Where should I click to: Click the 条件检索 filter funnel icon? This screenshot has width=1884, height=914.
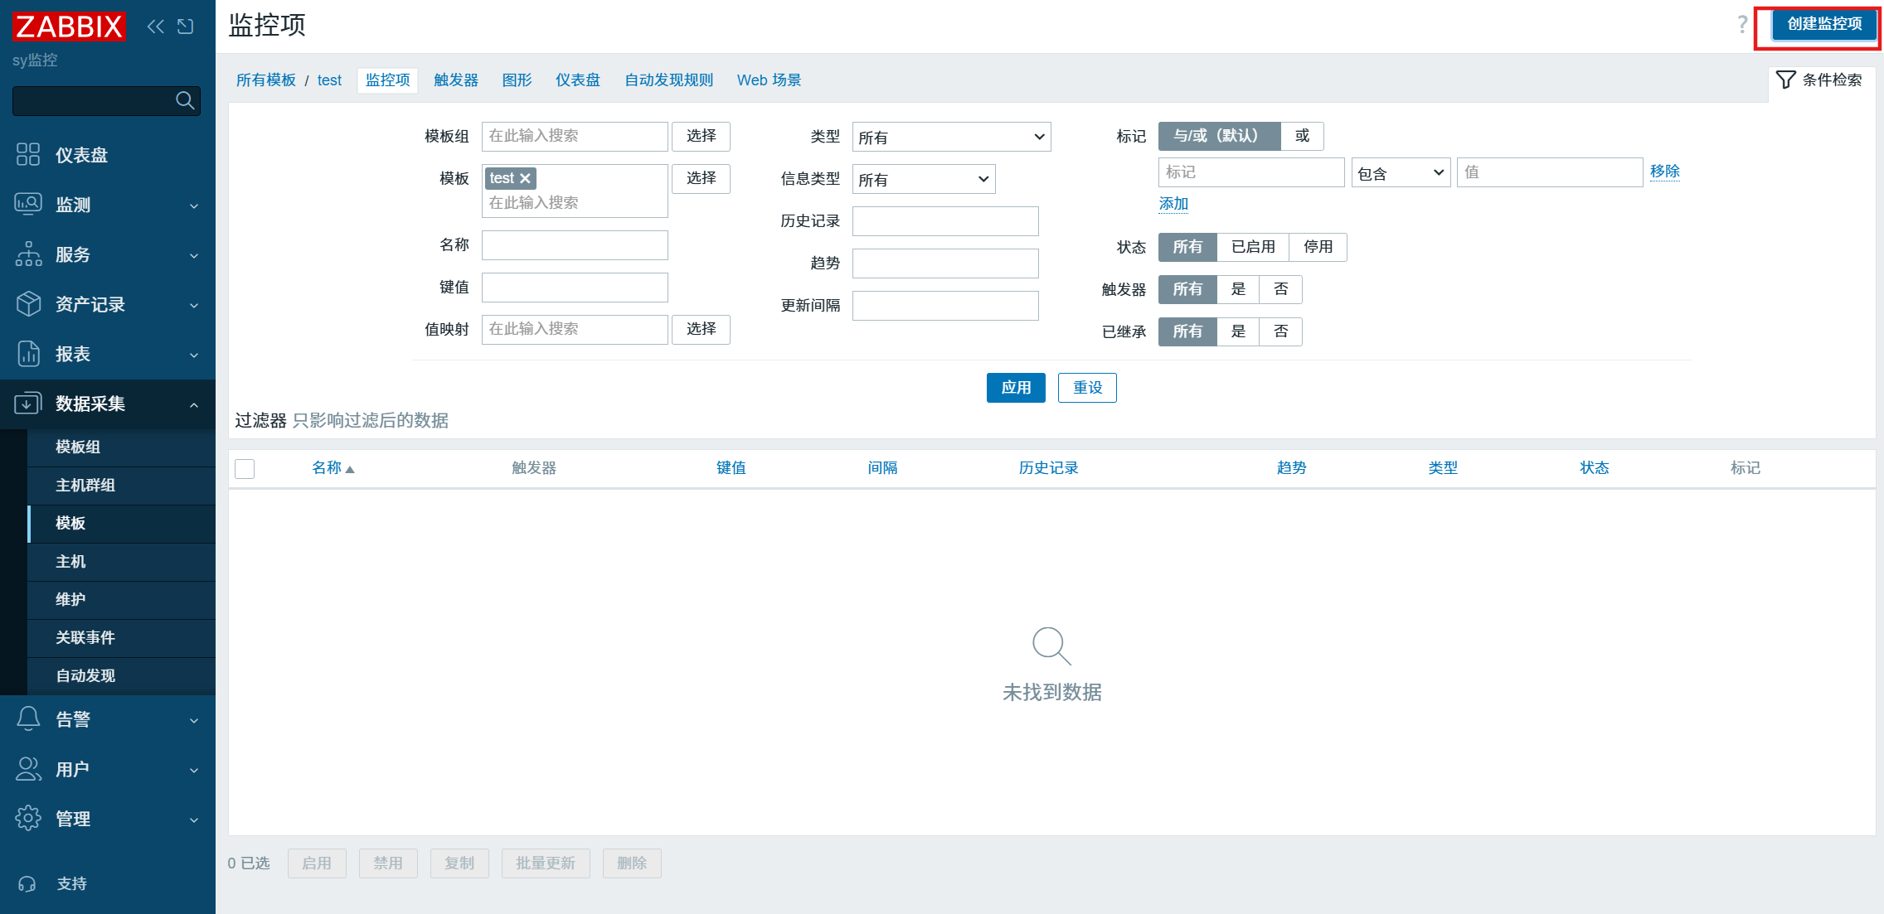tap(1785, 80)
